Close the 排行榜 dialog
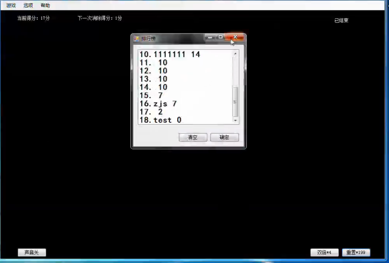This screenshot has width=389, height=263. (235, 37)
